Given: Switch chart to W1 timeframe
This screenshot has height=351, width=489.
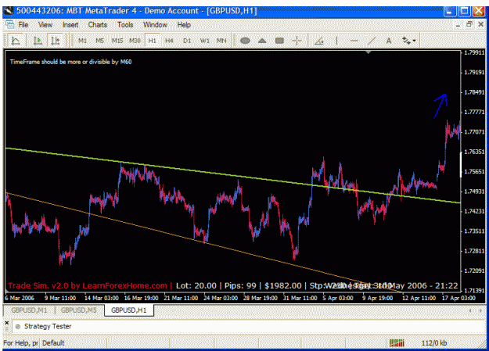Looking at the screenshot, I should click(x=204, y=41).
